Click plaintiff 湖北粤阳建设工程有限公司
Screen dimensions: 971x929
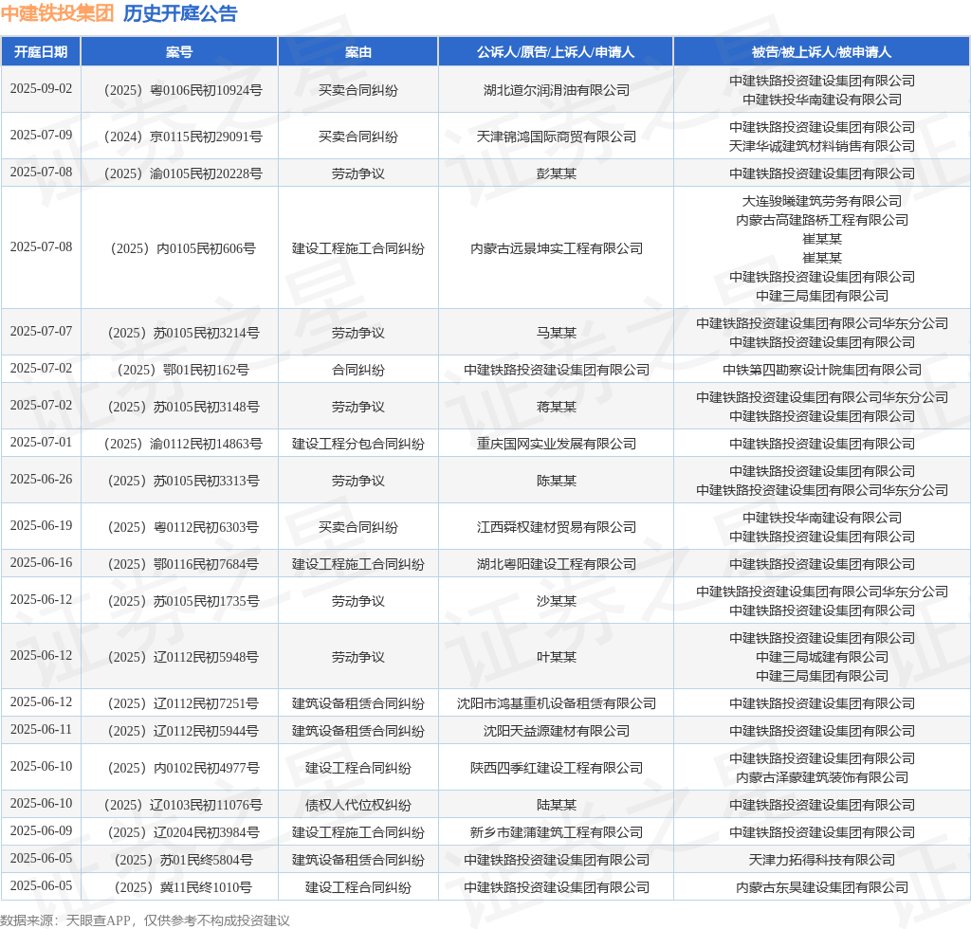556,564
